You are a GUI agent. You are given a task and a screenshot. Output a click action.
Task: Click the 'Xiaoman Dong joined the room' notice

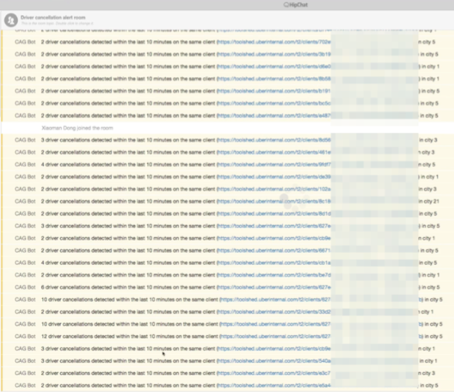click(x=77, y=128)
